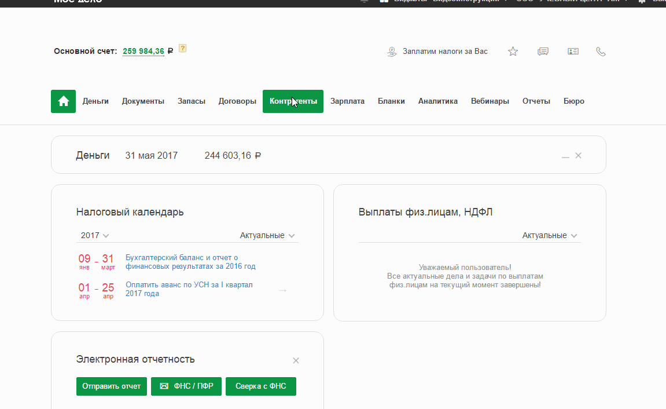The width and height of the screenshot is (666, 409).
Task: Open favorites with the star icon
Action: point(513,52)
